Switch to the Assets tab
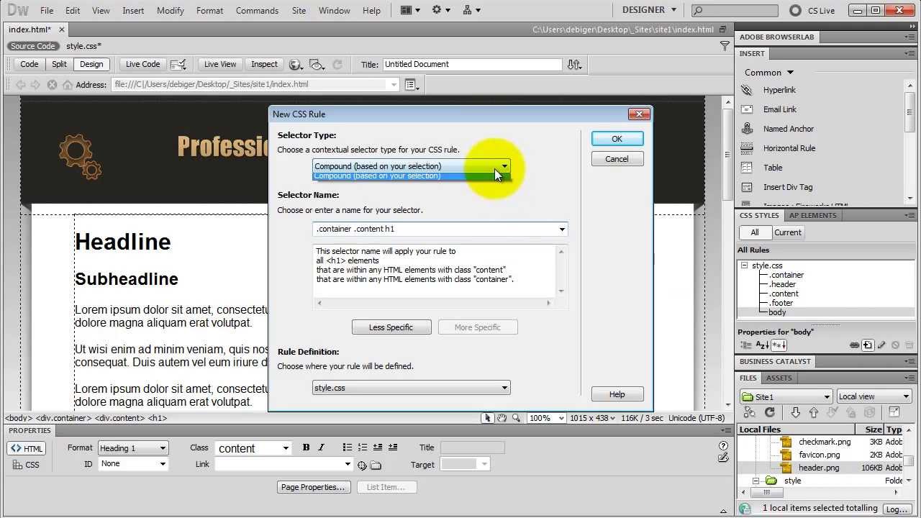Screen dimensions: 921x518 point(779,378)
